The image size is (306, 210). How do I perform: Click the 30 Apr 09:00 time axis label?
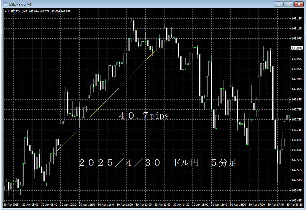tap(30, 204)
